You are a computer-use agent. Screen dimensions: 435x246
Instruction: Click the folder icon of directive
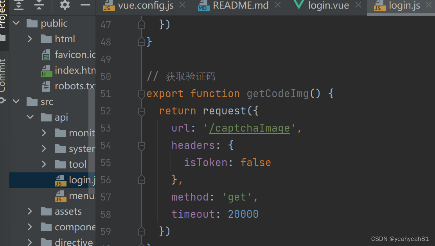(x=46, y=242)
